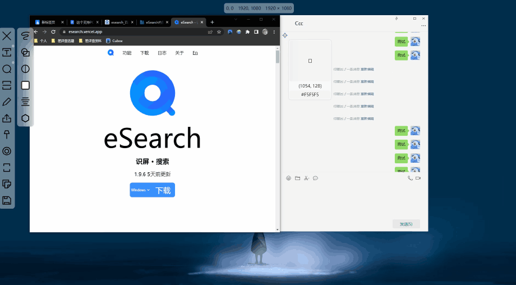
Task: Select the magnifier image search tool
Action: click(x=7, y=69)
